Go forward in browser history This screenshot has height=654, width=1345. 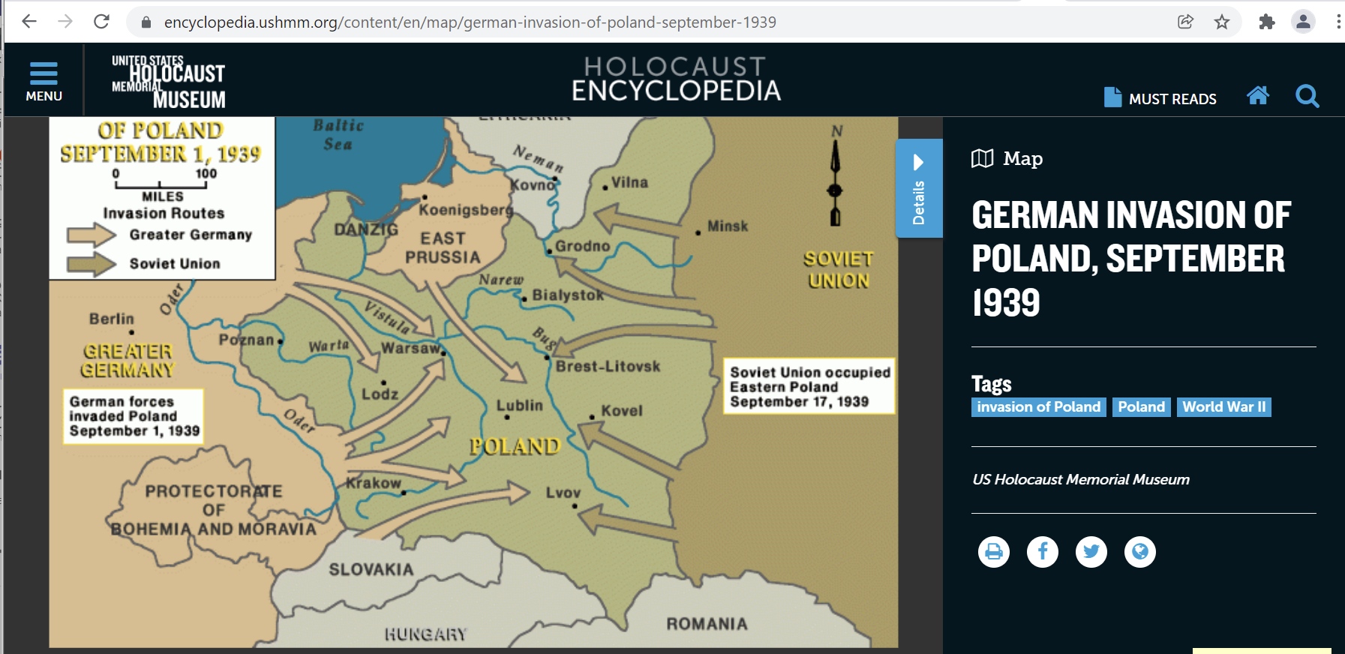point(65,22)
